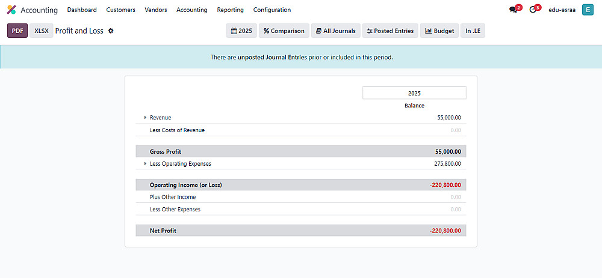Expand the Less Operating Expenses line
The height and width of the screenshot is (278, 602).
[x=145, y=164]
